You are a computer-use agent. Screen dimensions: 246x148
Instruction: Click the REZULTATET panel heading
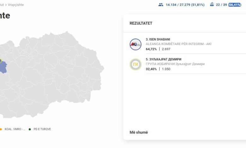point(141,23)
